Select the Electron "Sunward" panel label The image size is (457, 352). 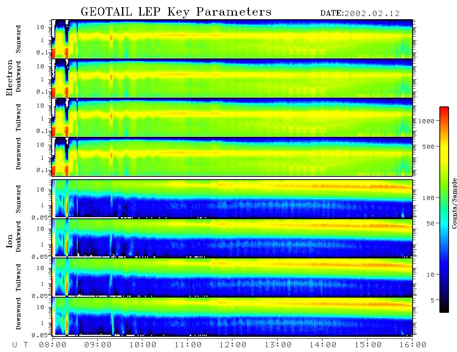coord(18,39)
